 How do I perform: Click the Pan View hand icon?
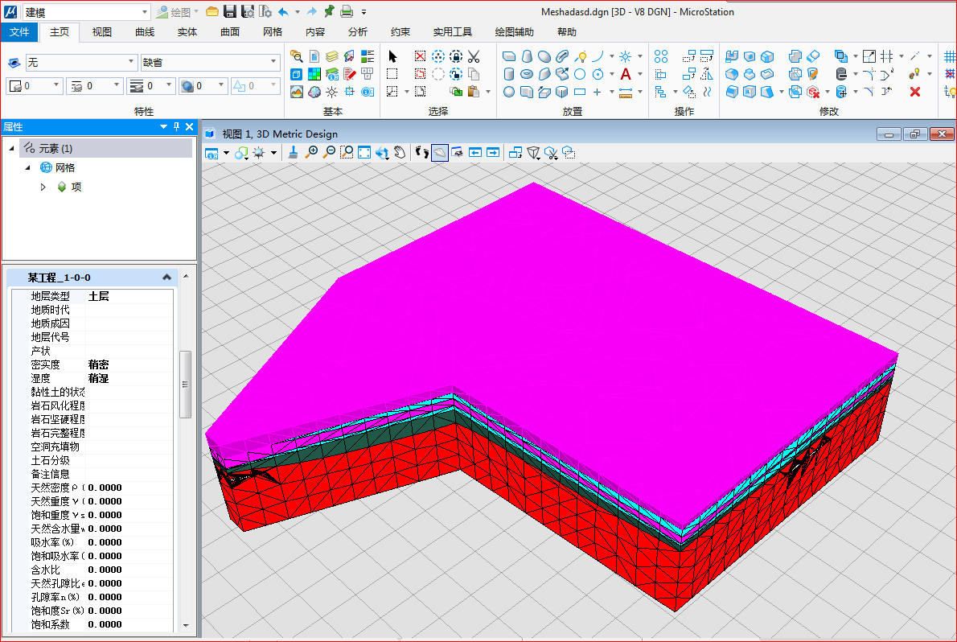[400, 152]
